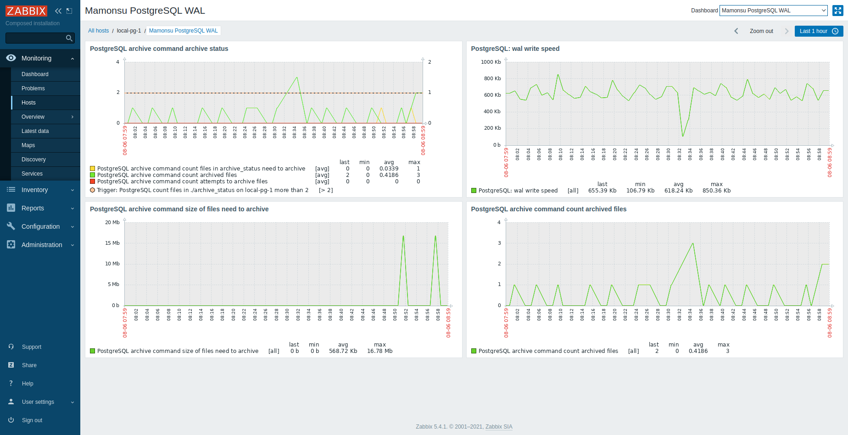Click the Sign out link
The width and height of the screenshot is (848, 435).
[32, 420]
